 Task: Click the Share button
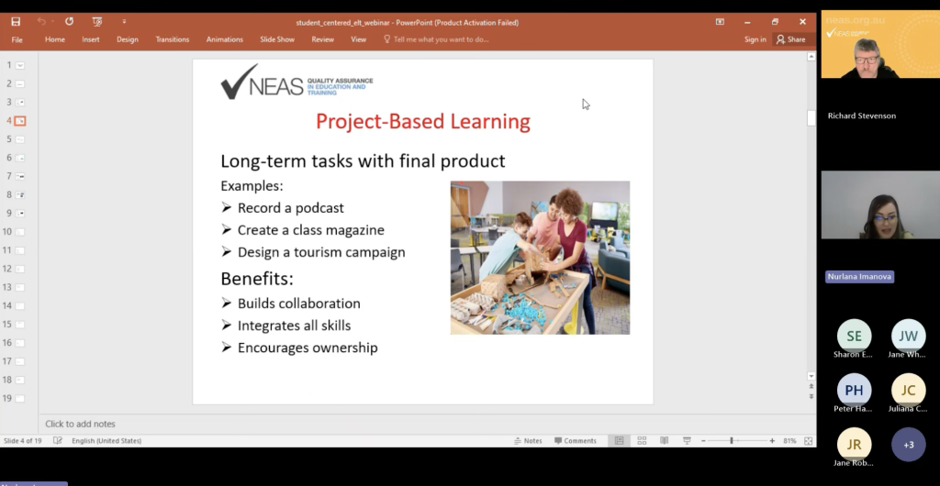pyautogui.click(x=790, y=39)
